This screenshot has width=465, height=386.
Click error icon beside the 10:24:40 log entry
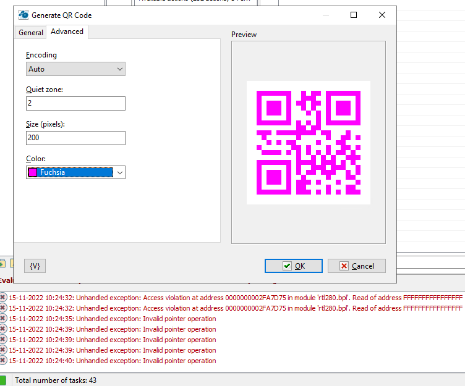[x=2, y=361]
